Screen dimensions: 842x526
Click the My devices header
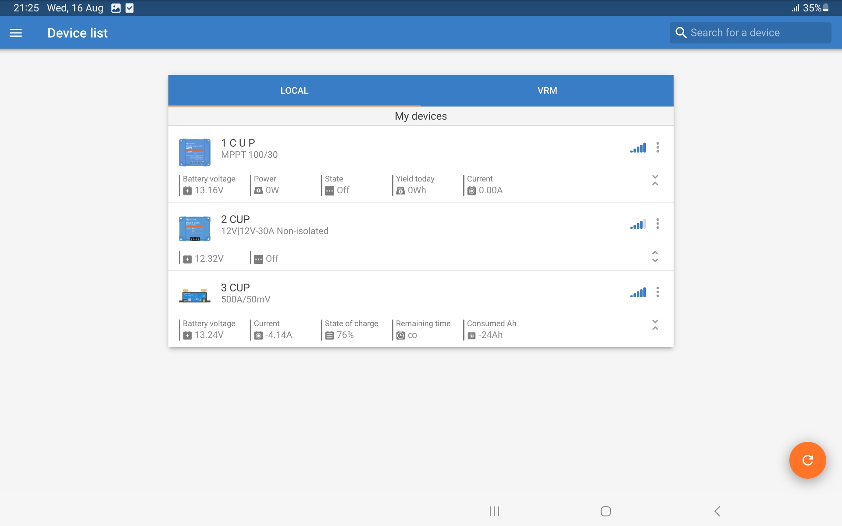[x=421, y=116]
